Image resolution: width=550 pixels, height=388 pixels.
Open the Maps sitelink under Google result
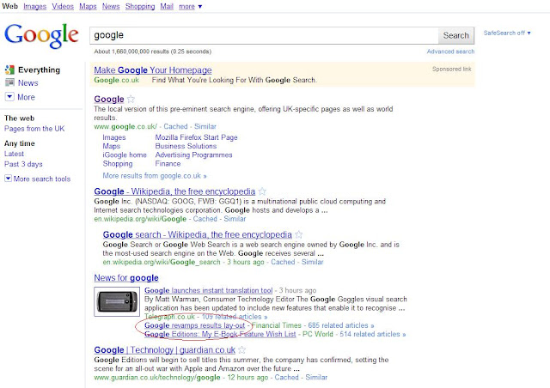112,146
